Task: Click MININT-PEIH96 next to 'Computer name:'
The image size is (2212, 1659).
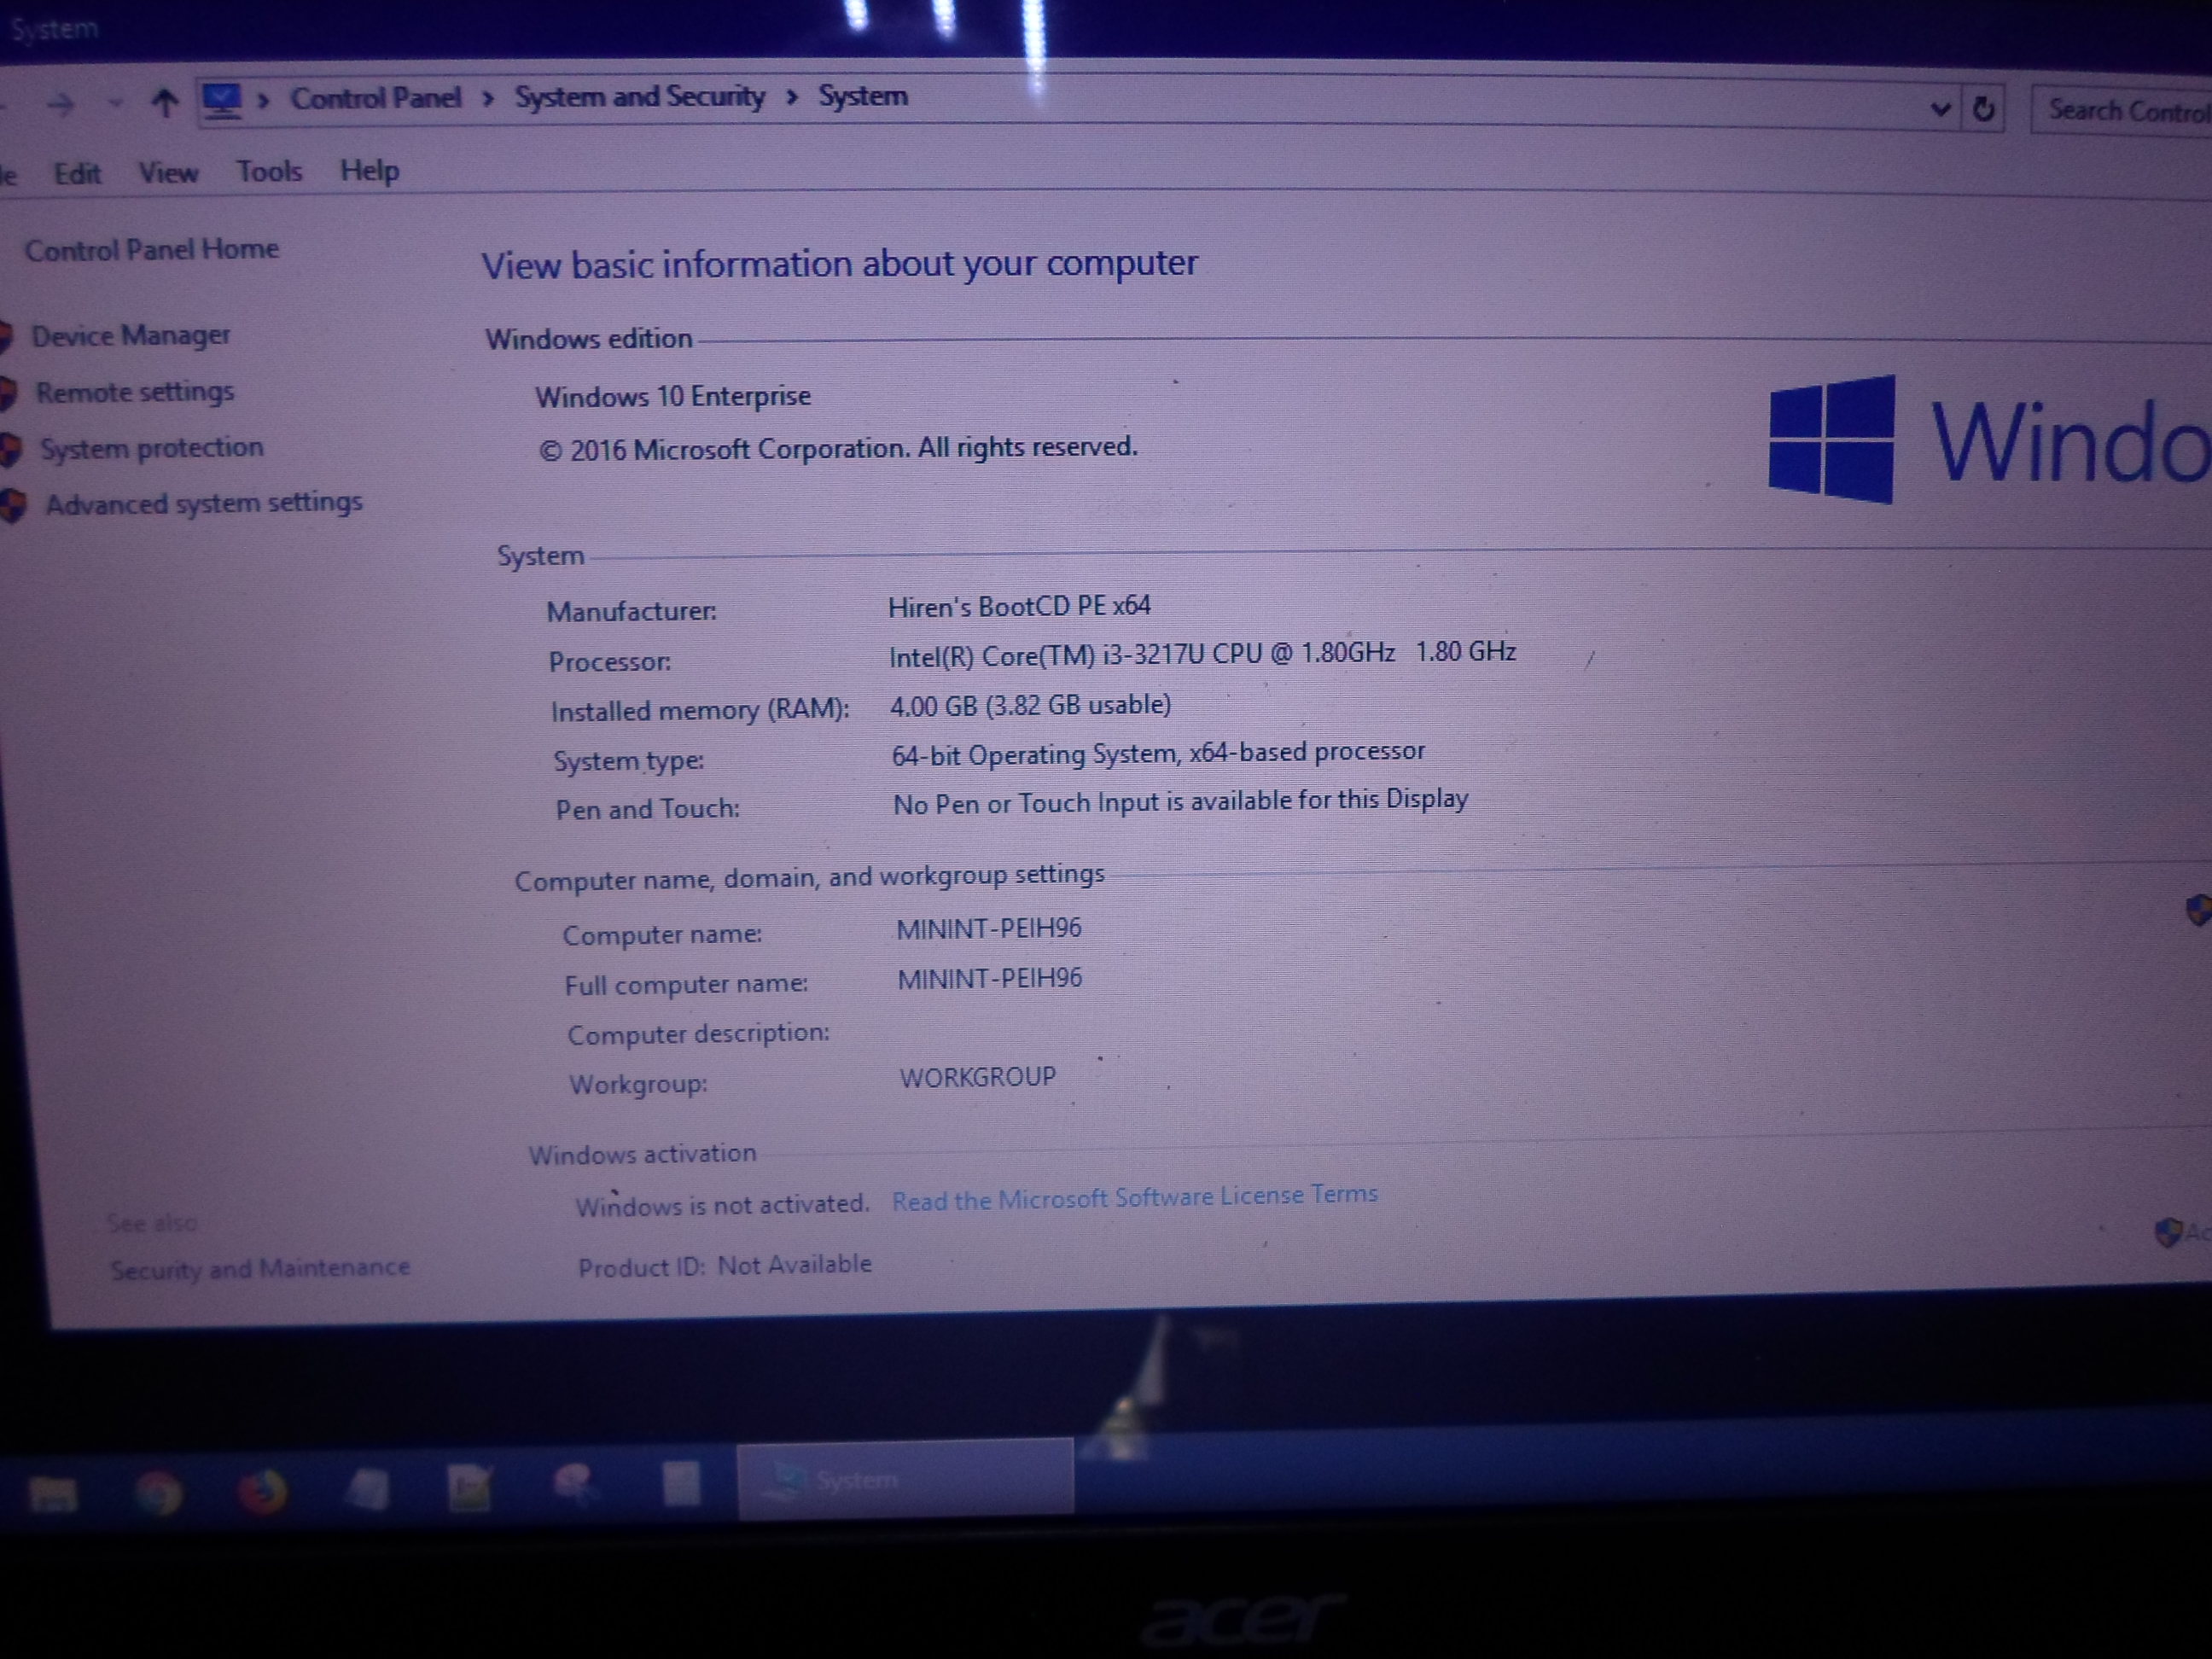Action: [989, 929]
